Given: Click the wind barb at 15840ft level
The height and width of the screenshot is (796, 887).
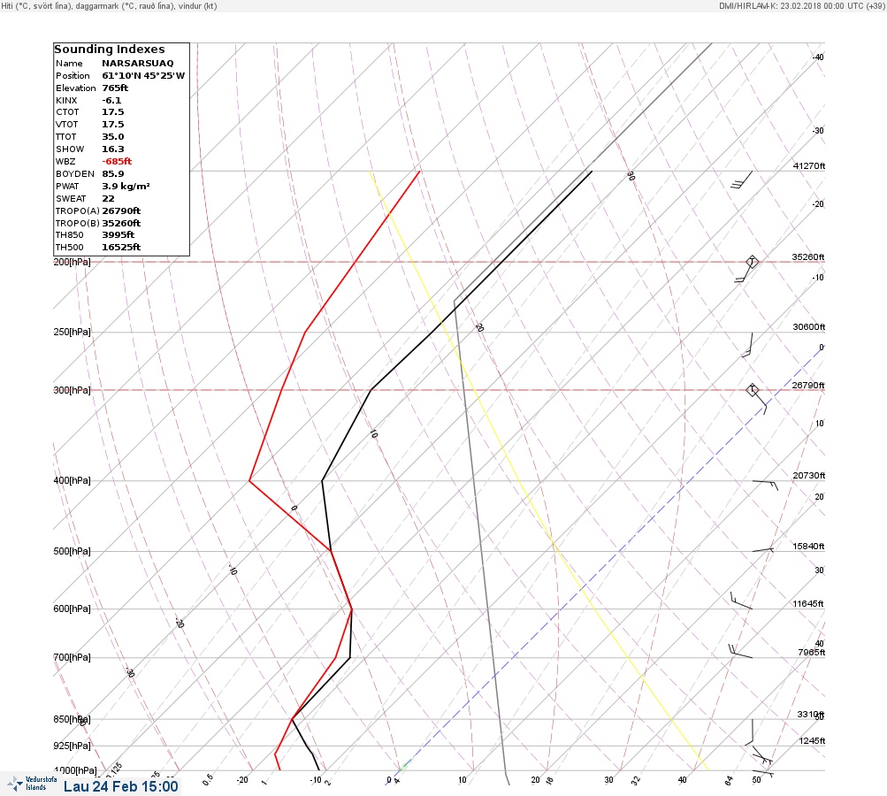Looking at the screenshot, I should pyautogui.click(x=763, y=549).
